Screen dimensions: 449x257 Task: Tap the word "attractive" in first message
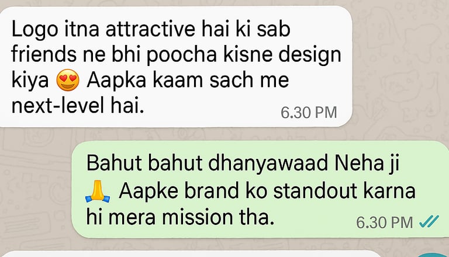pyautogui.click(x=150, y=29)
